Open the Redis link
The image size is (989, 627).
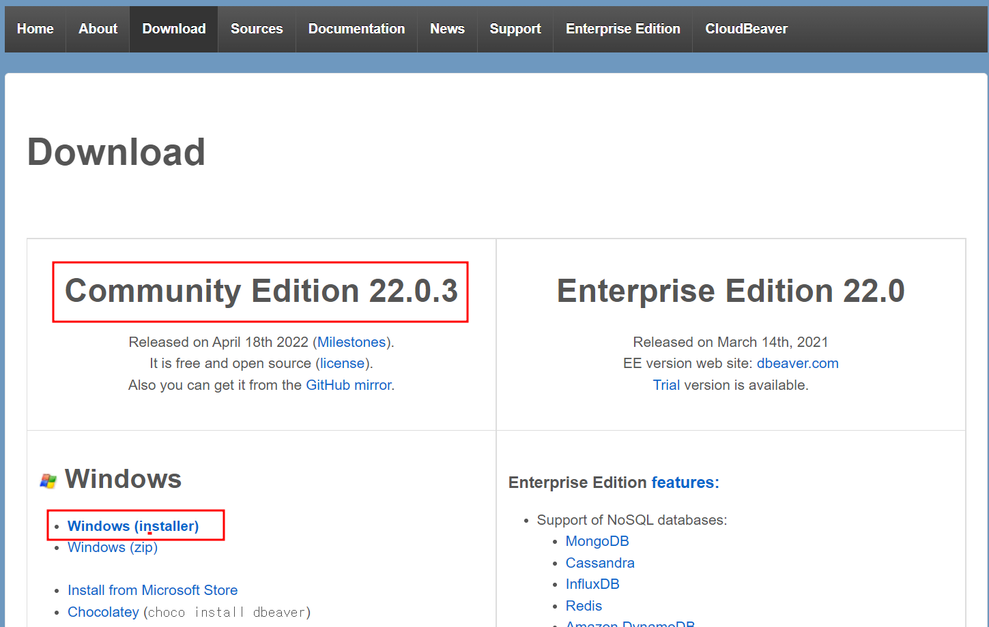point(584,606)
